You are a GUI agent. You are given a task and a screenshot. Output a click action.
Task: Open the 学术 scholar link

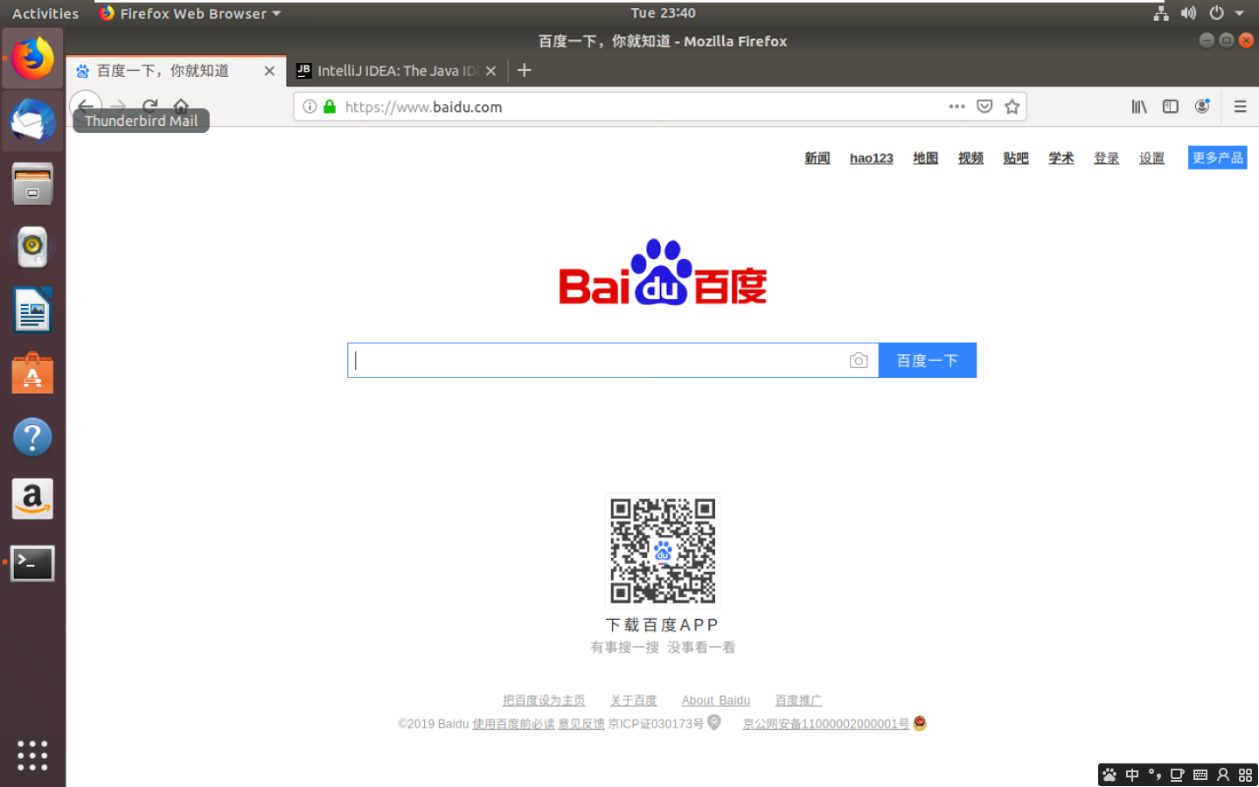(x=1061, y=158)
